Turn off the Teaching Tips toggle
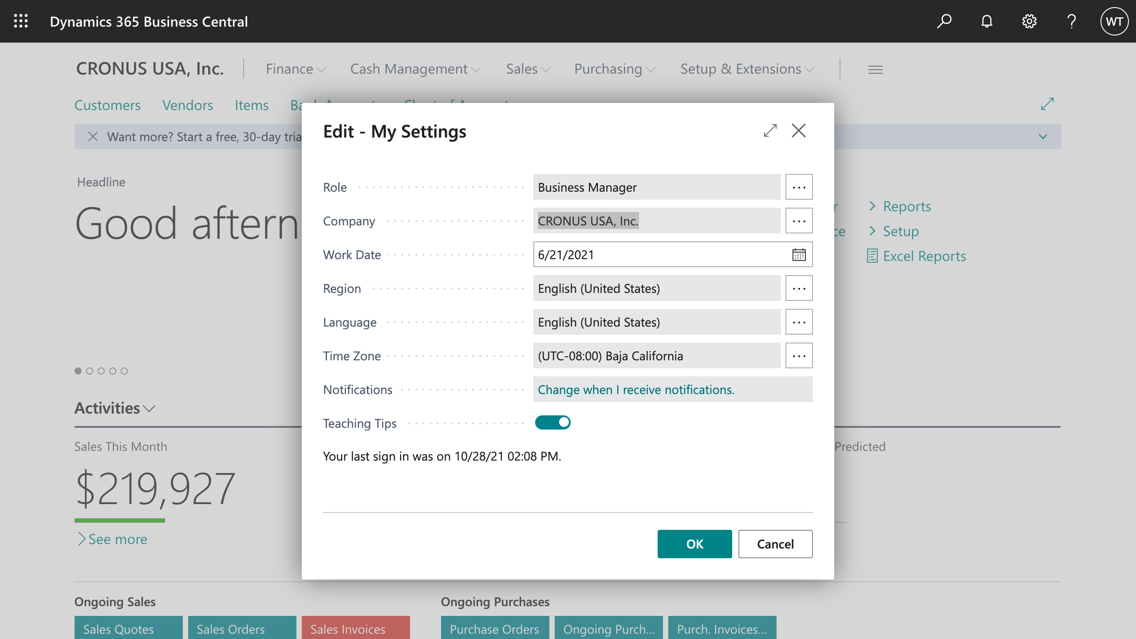1136x639 pixels. coord(552,422)
